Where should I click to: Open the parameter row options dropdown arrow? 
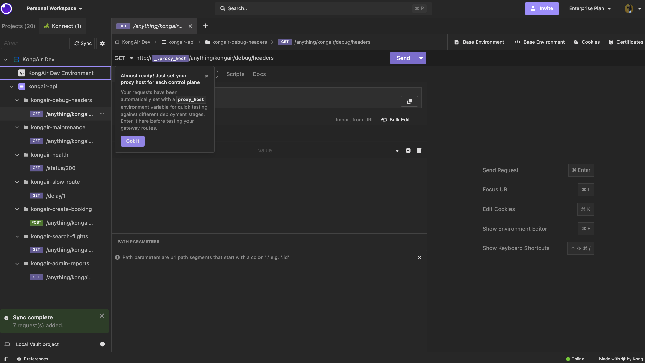pos(397,151)
